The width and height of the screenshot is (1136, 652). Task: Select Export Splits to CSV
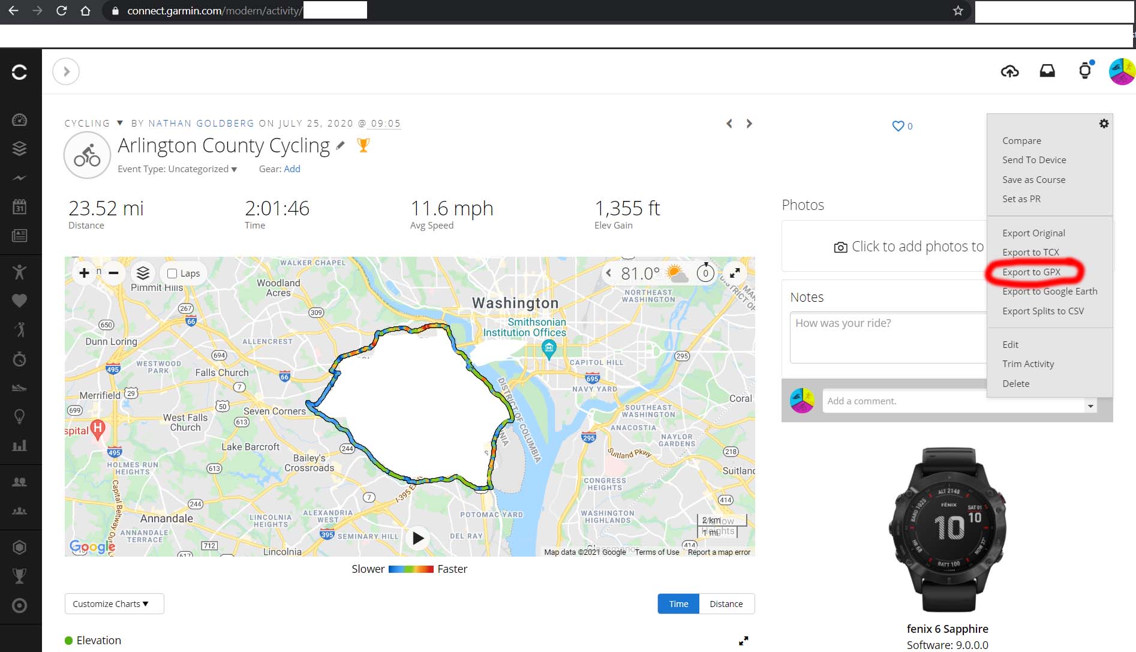(1043, 311)
